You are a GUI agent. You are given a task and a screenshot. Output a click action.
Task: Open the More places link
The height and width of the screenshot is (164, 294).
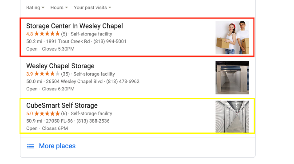click(57, 146)
